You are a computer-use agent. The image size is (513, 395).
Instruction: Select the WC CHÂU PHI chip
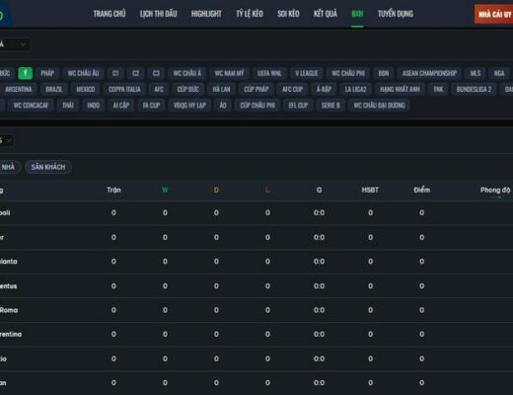pyautogui.click(x=348, y=73)
